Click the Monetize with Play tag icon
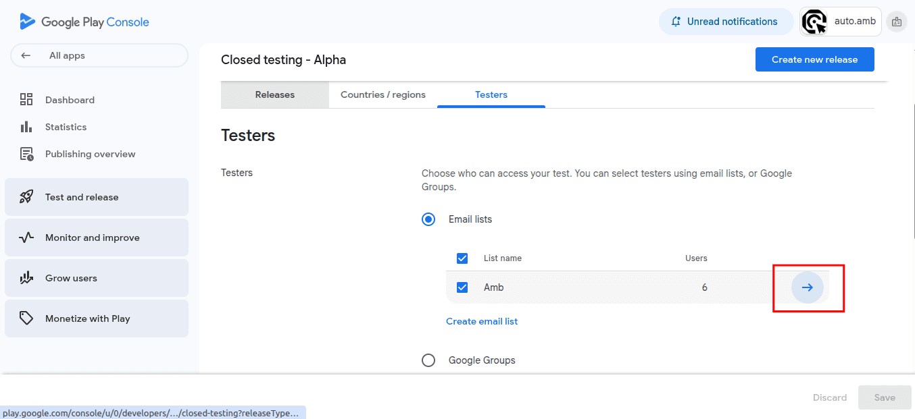Image resolution: width=915 pixels, height=419 pixels. click(26, 318)
